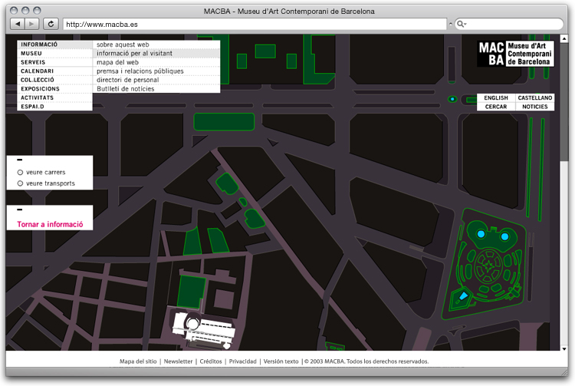
Task: Open the EXPOSICIONS menu section
Action: click(x=40, y=89)
